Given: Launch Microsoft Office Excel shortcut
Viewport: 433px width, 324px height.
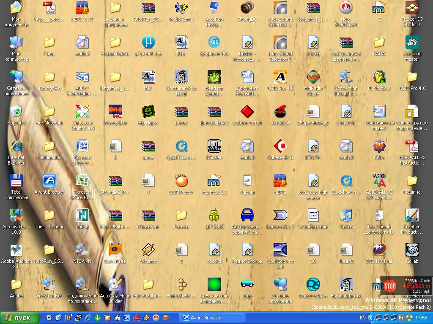Looking at the screenshot, I should [x=82, y=181].
